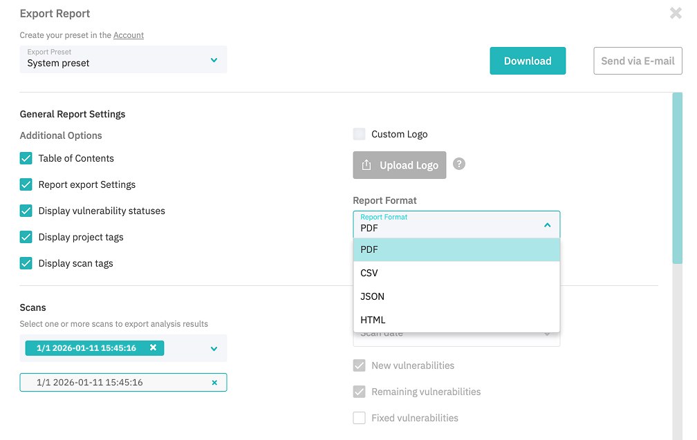Remove scan chip 1/1 2026-01-11 with X

[x=153, y=347]
